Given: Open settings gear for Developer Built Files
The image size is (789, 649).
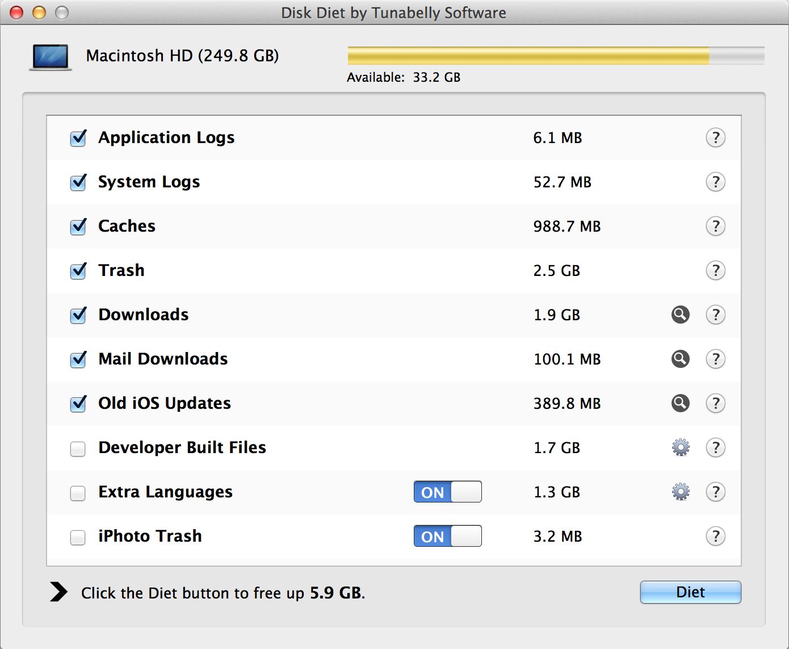Looking at the screenshot, I should pyautogui.click(x=680, y=447).
